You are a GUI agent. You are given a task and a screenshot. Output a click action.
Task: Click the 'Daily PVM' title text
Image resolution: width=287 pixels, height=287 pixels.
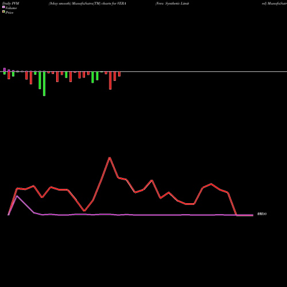coord(11,3)
